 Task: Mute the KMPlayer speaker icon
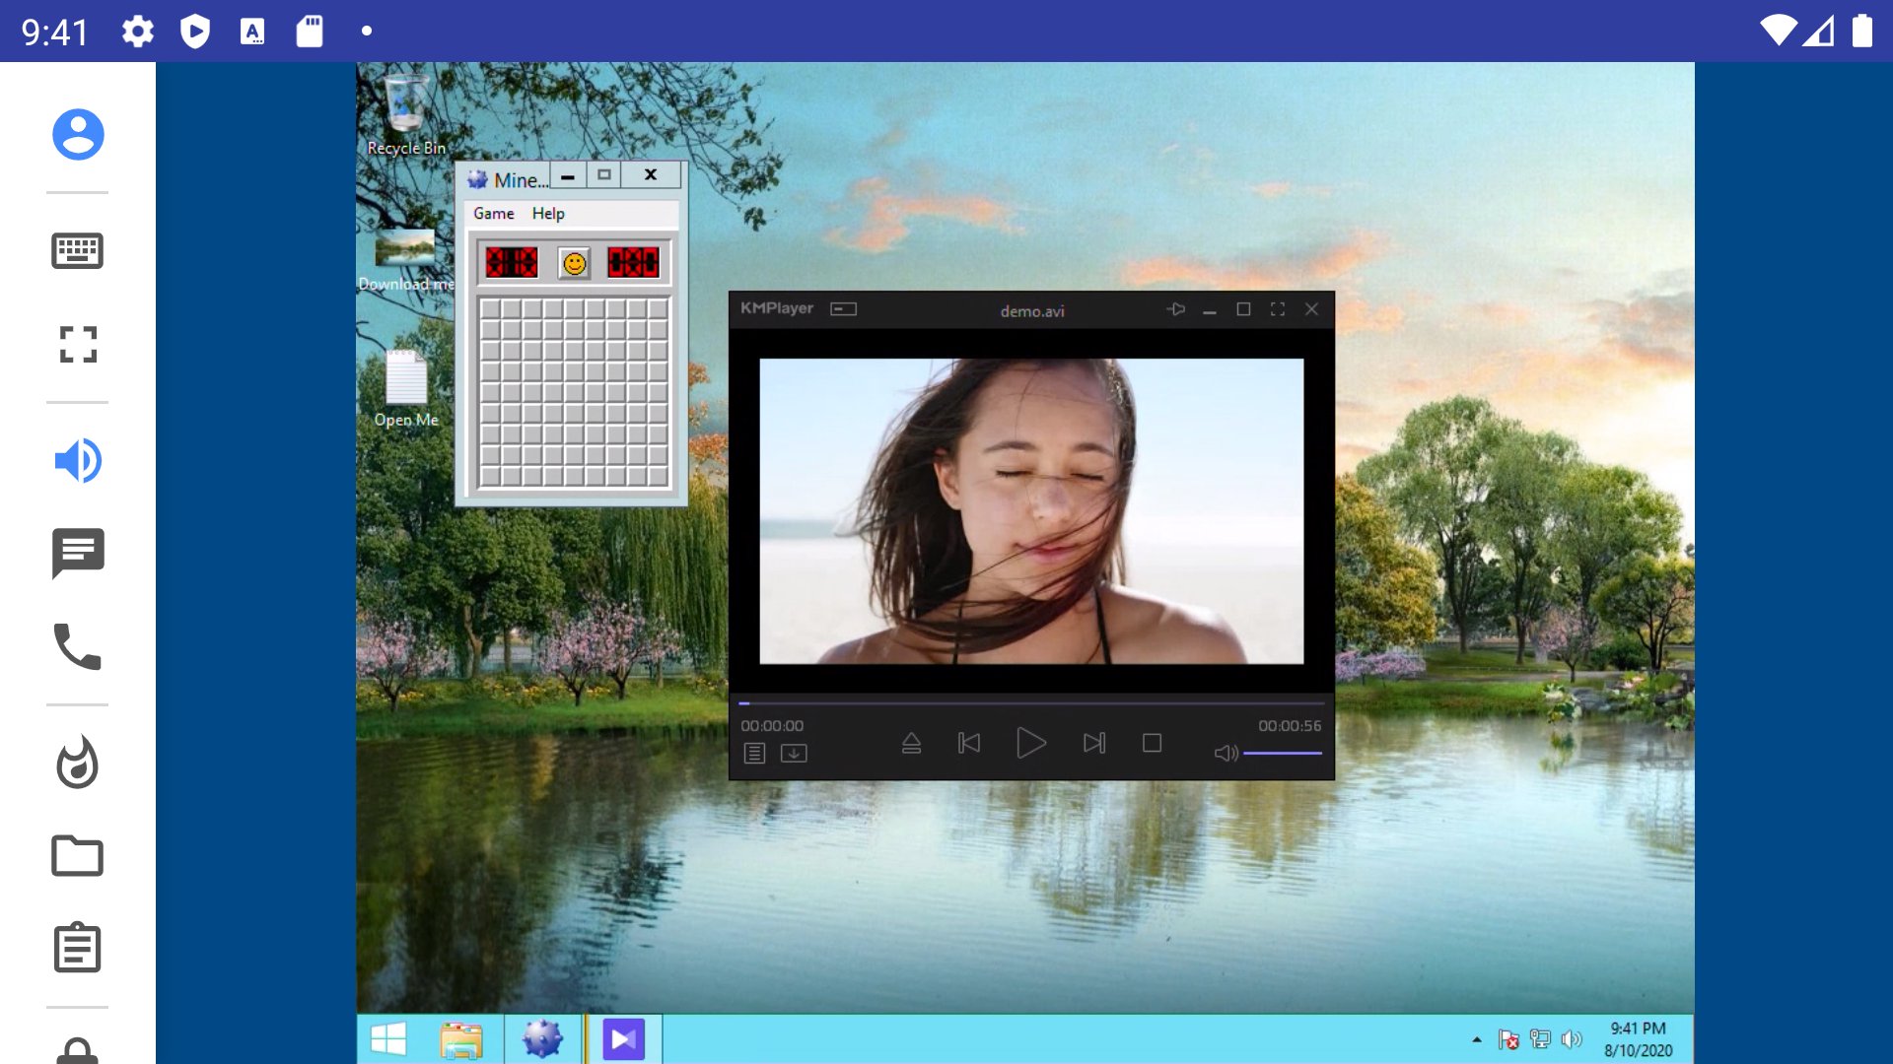coord(1226,754)
